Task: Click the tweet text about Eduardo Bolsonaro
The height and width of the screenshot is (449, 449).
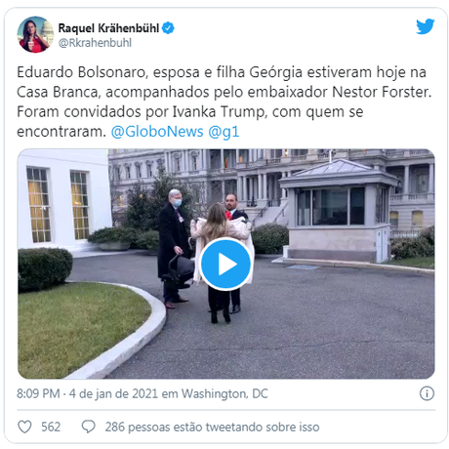Action: [x=224, y=102]
